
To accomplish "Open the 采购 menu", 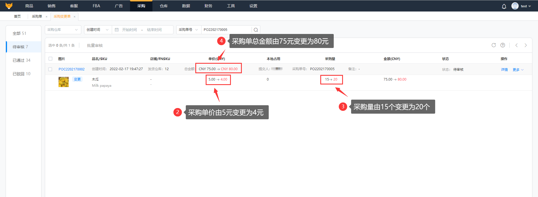I will (141, 6).
